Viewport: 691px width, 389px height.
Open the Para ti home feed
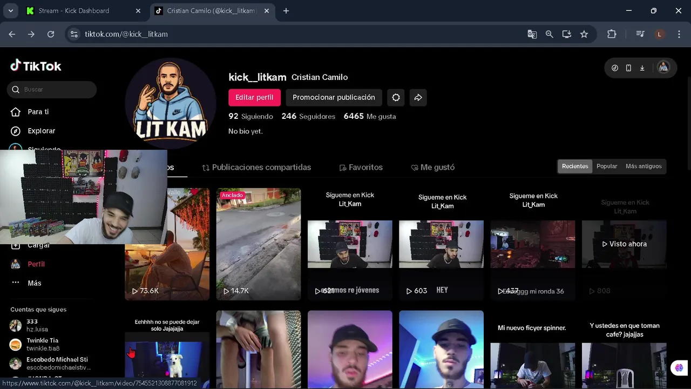[x=38, y=112]
